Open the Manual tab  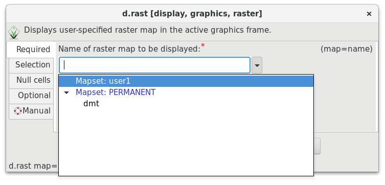31,111
